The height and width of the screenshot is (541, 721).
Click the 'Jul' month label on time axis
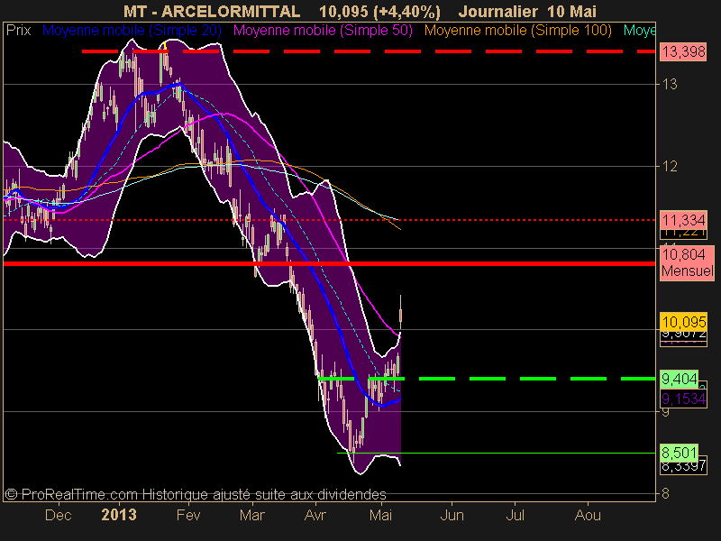click(515, 515)
